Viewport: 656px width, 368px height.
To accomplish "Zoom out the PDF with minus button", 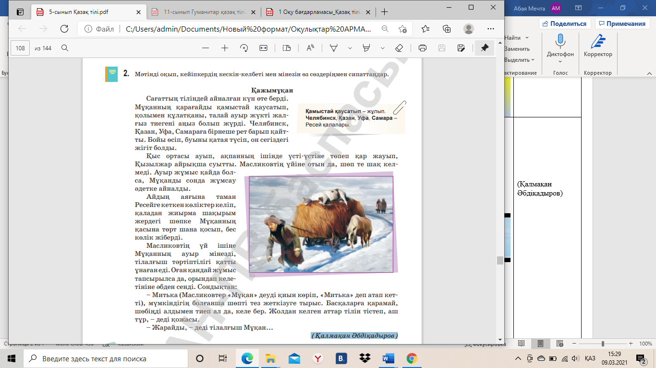I will click(206, 48).
